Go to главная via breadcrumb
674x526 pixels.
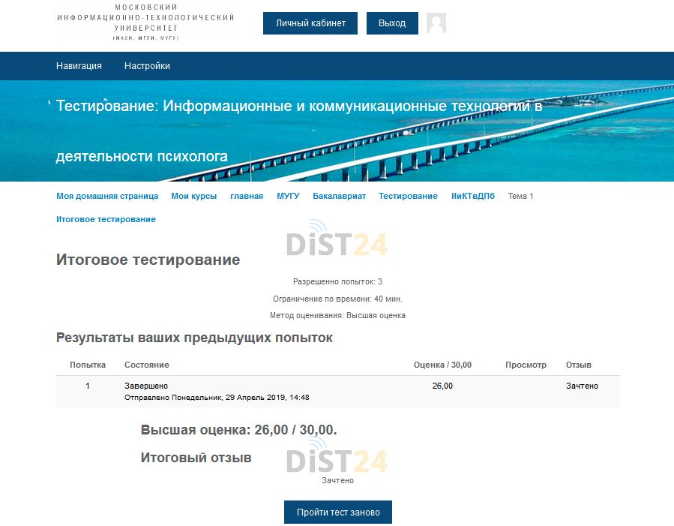click(247, 196)
